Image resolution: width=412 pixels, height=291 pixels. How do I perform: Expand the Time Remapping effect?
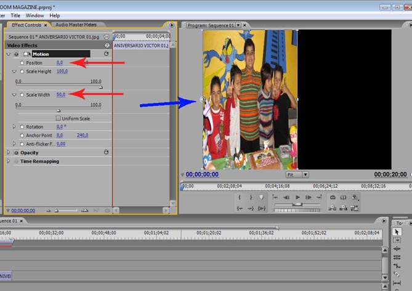click(x=9, y=161)
